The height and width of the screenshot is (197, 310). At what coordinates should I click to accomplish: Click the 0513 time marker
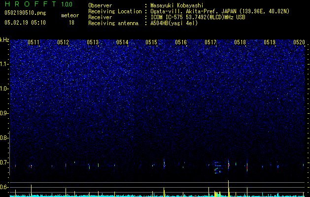pos(93,42)
